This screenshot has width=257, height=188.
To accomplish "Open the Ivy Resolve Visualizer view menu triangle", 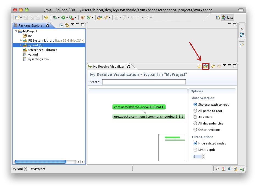I will tap(225, 65).
